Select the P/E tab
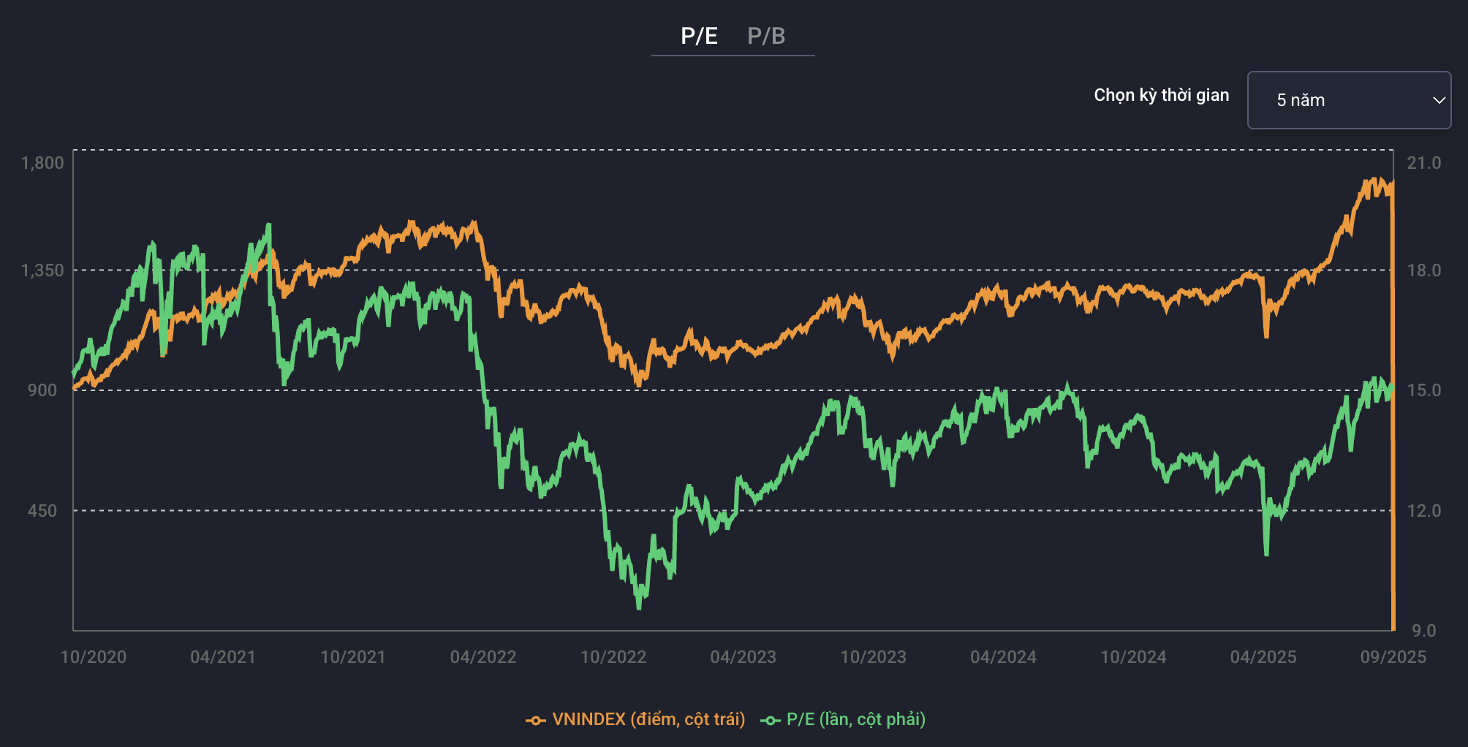The width and height of the screenshot is (1468, 747). click(699, 36)
